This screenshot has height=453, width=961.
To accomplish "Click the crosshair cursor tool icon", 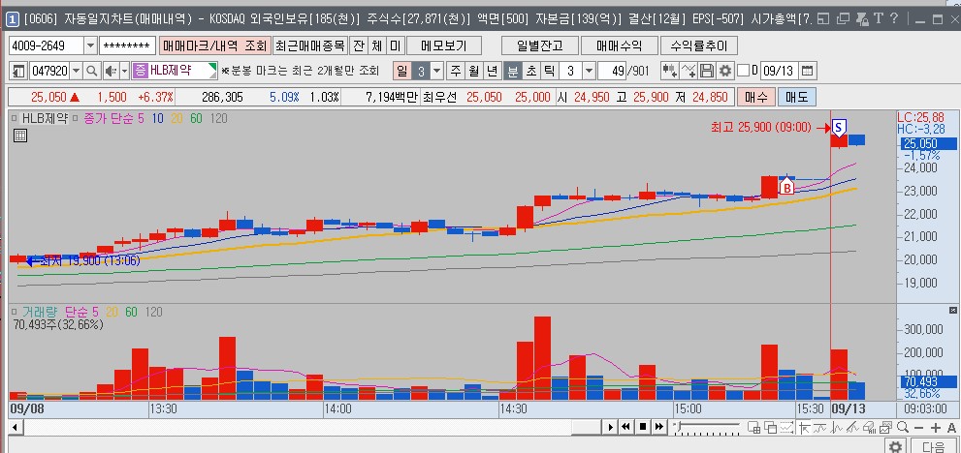I will coord(805,427).
